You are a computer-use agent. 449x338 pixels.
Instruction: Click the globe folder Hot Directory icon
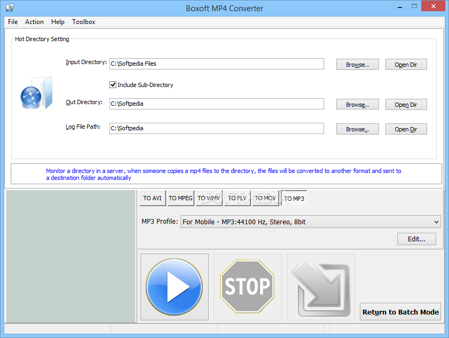(36, 92)
